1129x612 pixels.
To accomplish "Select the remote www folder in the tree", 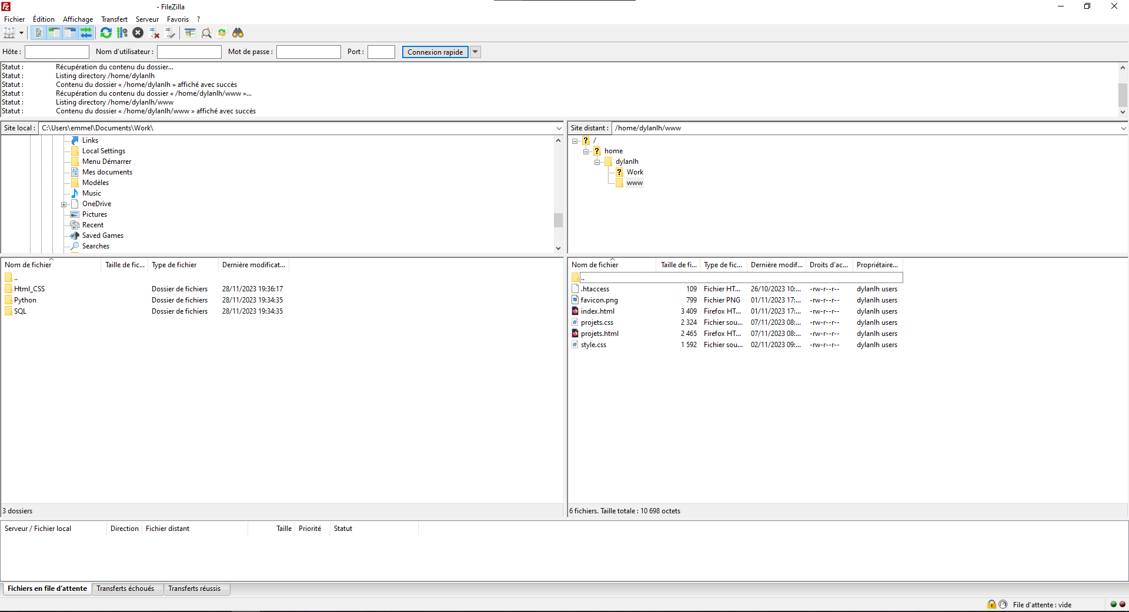I will (634, 183).
